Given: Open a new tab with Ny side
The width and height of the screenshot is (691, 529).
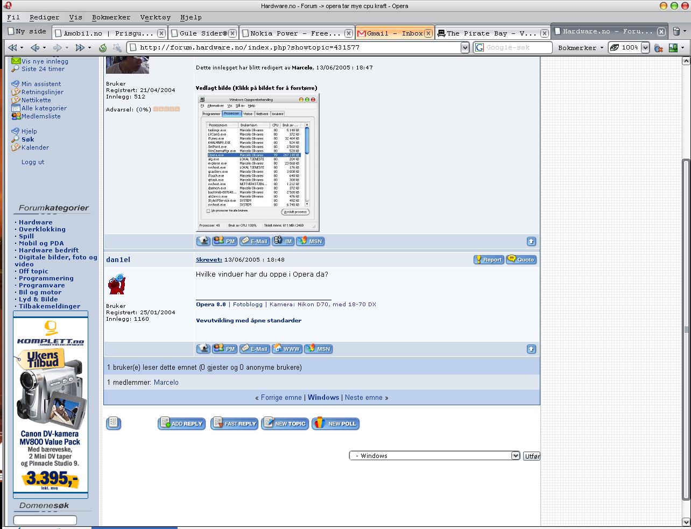Looking at the screenshot, I should 26,32.
